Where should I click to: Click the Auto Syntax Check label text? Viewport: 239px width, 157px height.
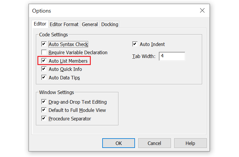[68, 44]
